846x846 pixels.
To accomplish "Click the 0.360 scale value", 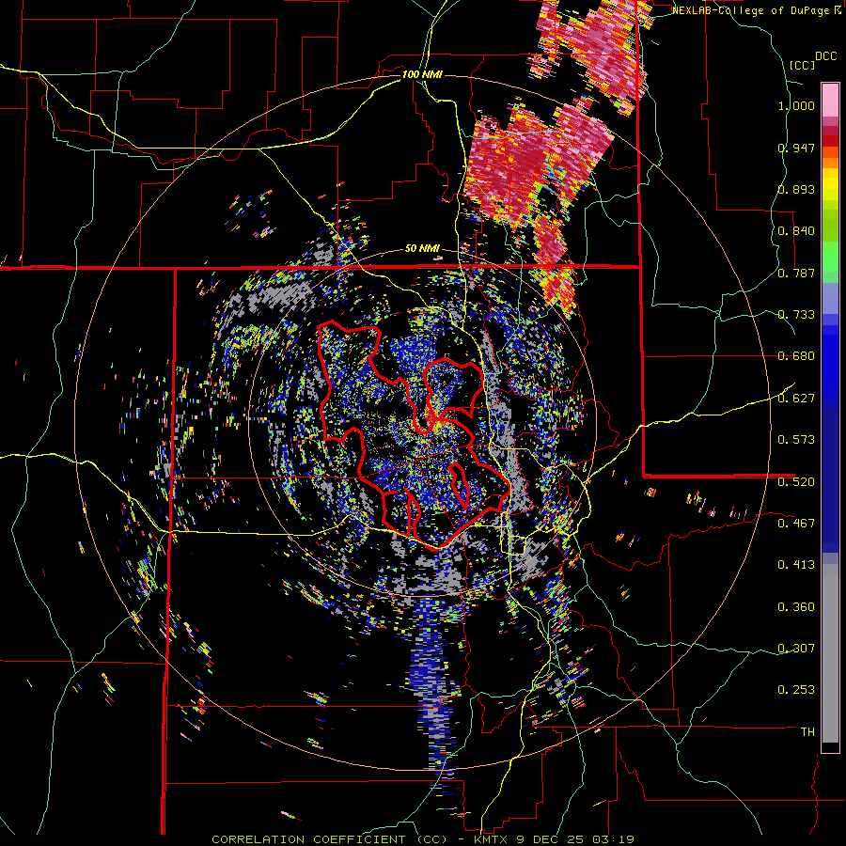I will pyautogui.click(x=796, y=606).
